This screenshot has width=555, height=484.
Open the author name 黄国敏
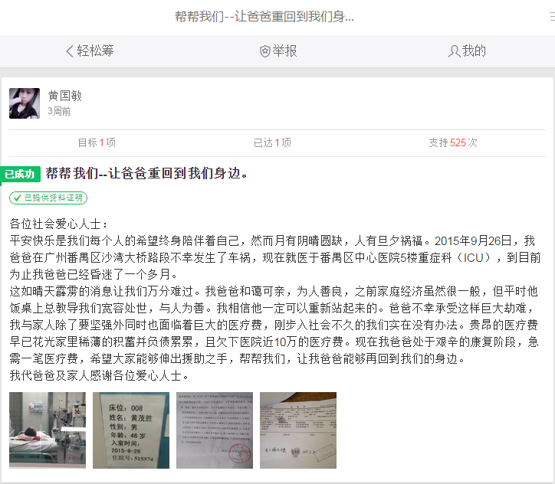click(x=64, y=96)
